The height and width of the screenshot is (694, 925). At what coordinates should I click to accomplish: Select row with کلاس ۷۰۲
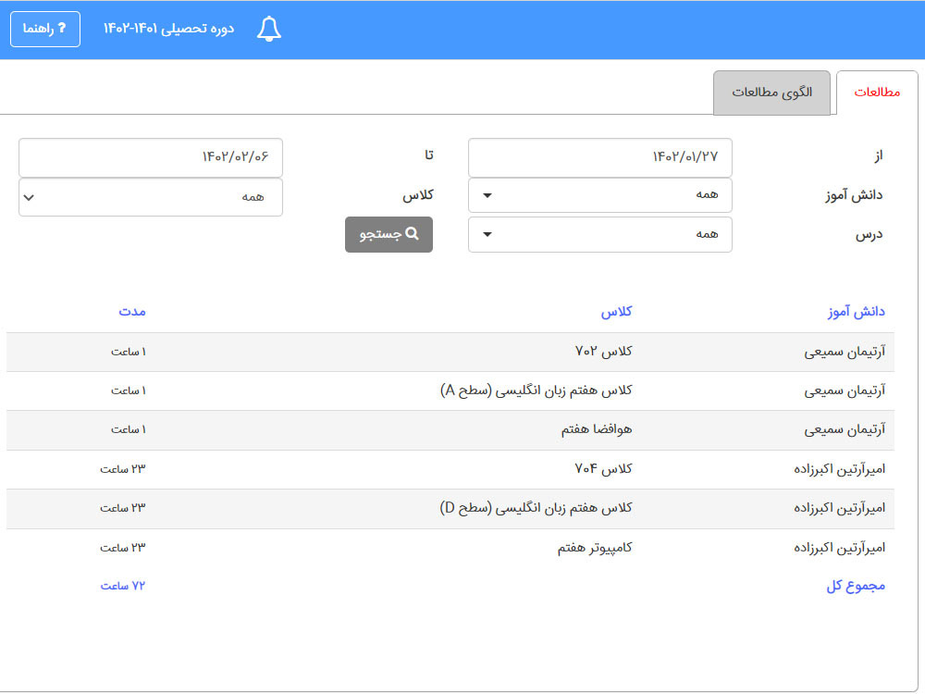450,352
